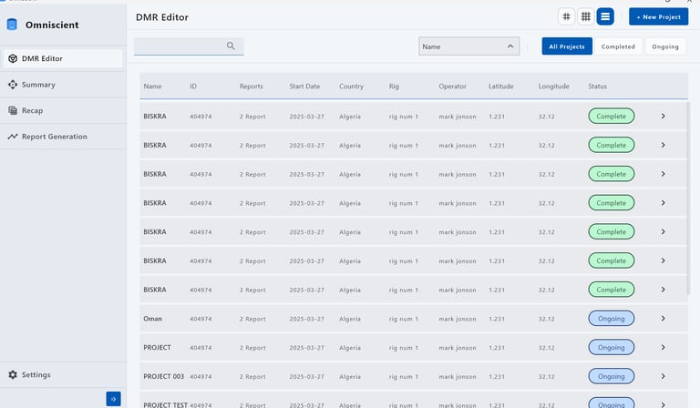Expand the first BISKRA row chevron
Viewport: 700px width, 408px height.
tap(663, 116)
